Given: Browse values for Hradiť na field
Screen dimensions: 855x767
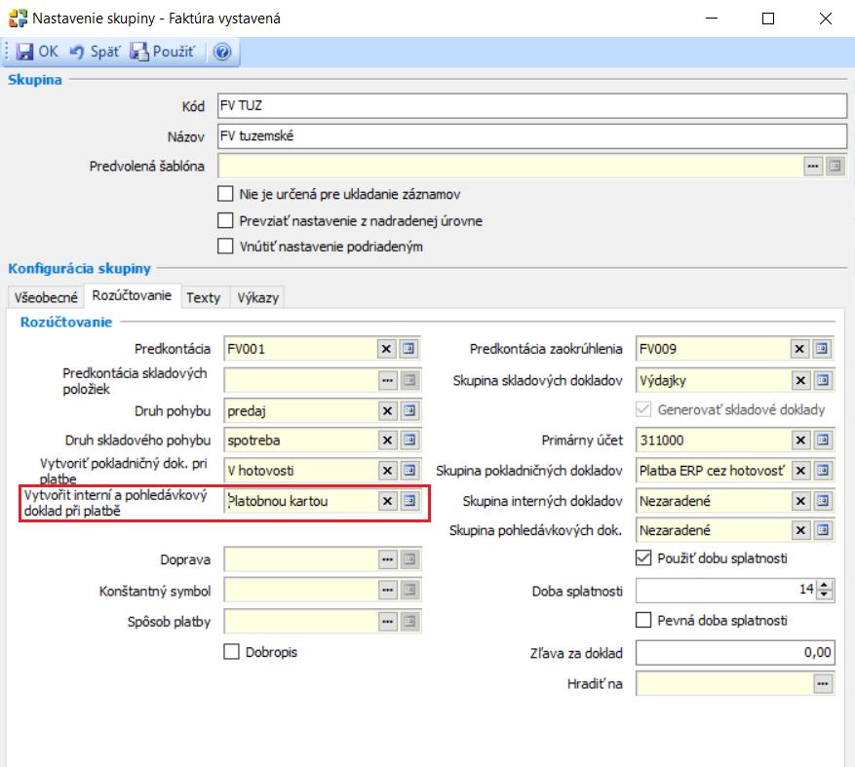Looking at the screenshot, I should point(823,683).
